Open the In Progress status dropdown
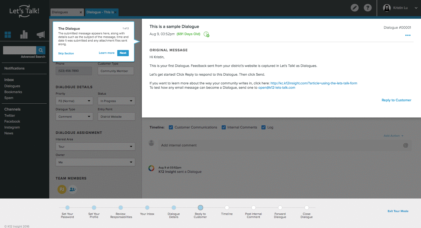The image size is (421, 228). tap(116, 101)
